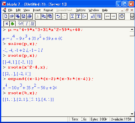Create a new worksheet with toolbar icon
This screenshot has height=123, width=135.
6,16
